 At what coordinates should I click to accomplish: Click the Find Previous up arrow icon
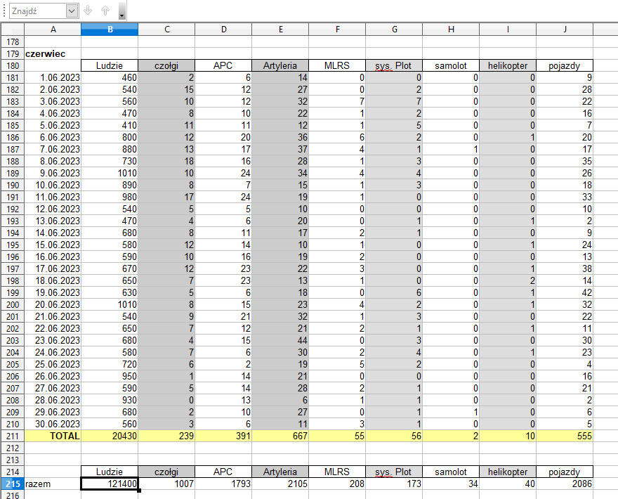click(x=105, y=11)
